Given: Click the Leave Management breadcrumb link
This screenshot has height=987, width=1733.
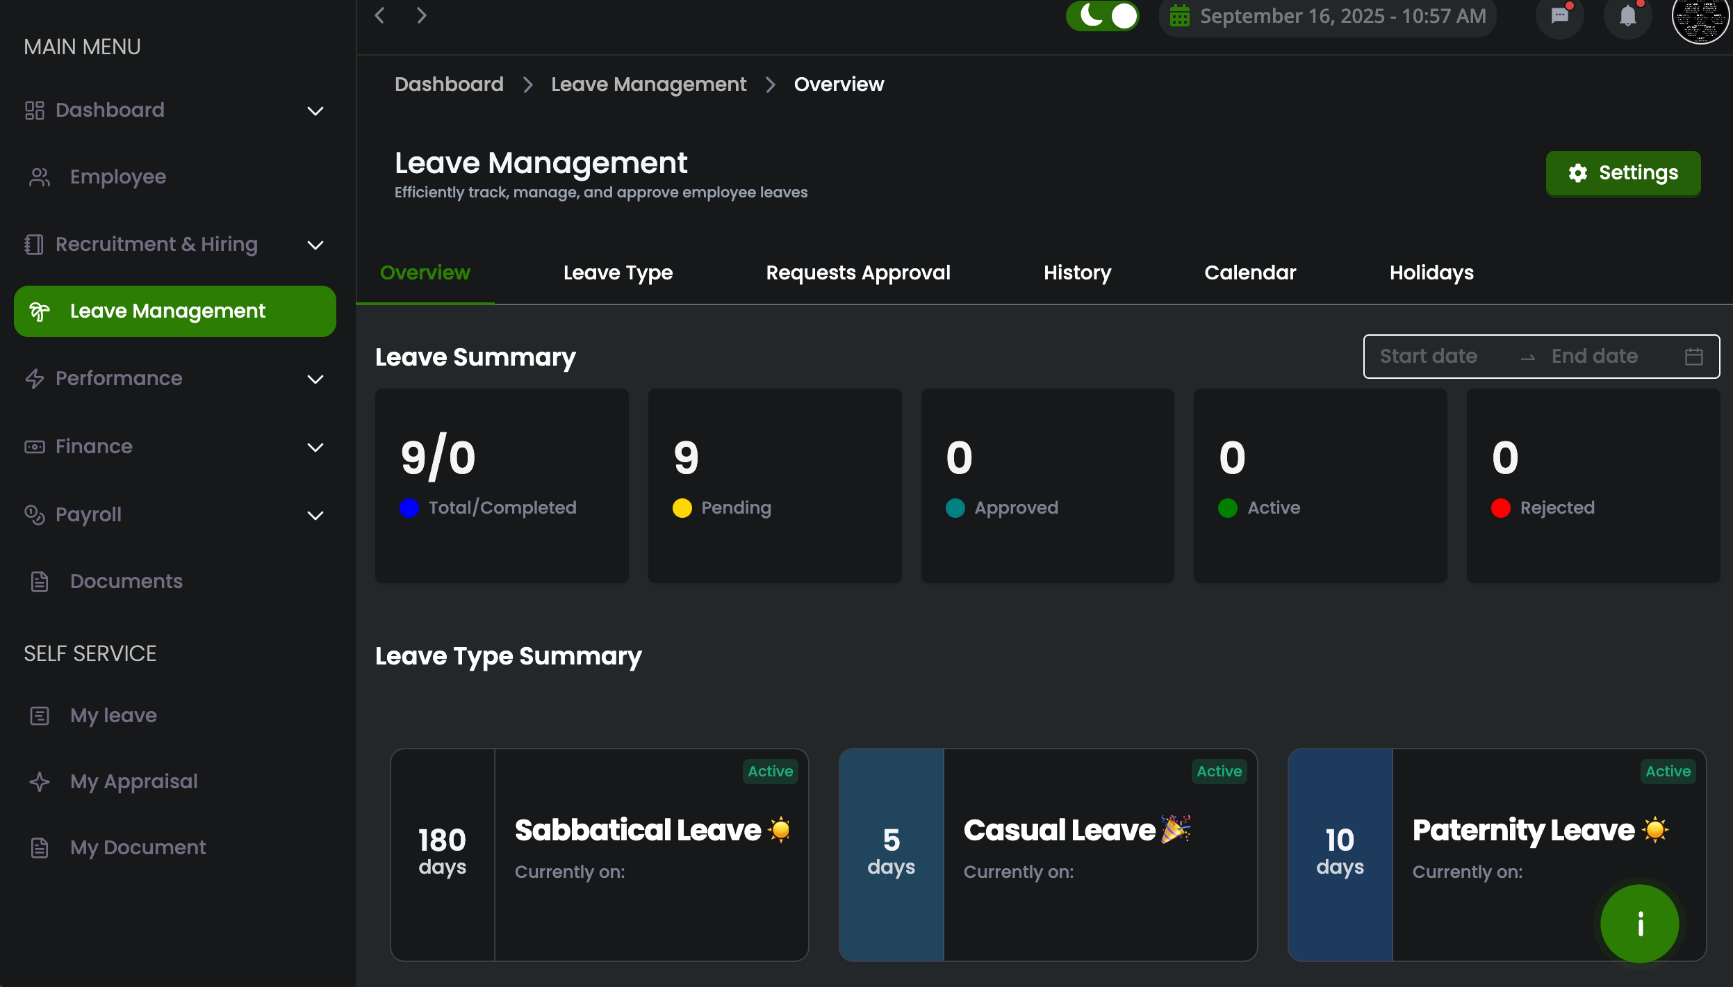Looking at the screenshot, I should click(x=649, y=85).
